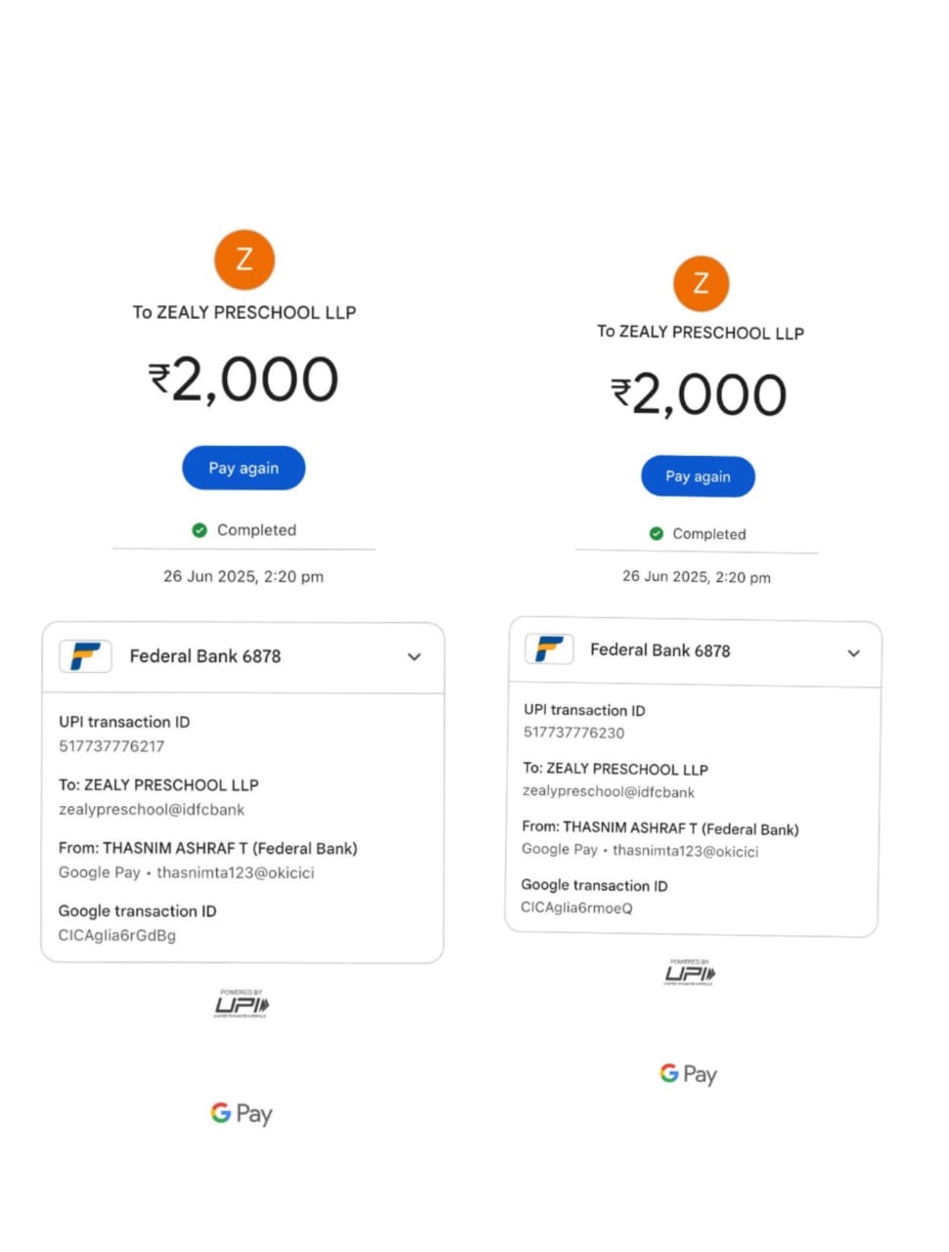This screenshot has width=949, height=1252.
Task: Expand the left Federal Bank 6878 chevron
Action: point(414,657)
